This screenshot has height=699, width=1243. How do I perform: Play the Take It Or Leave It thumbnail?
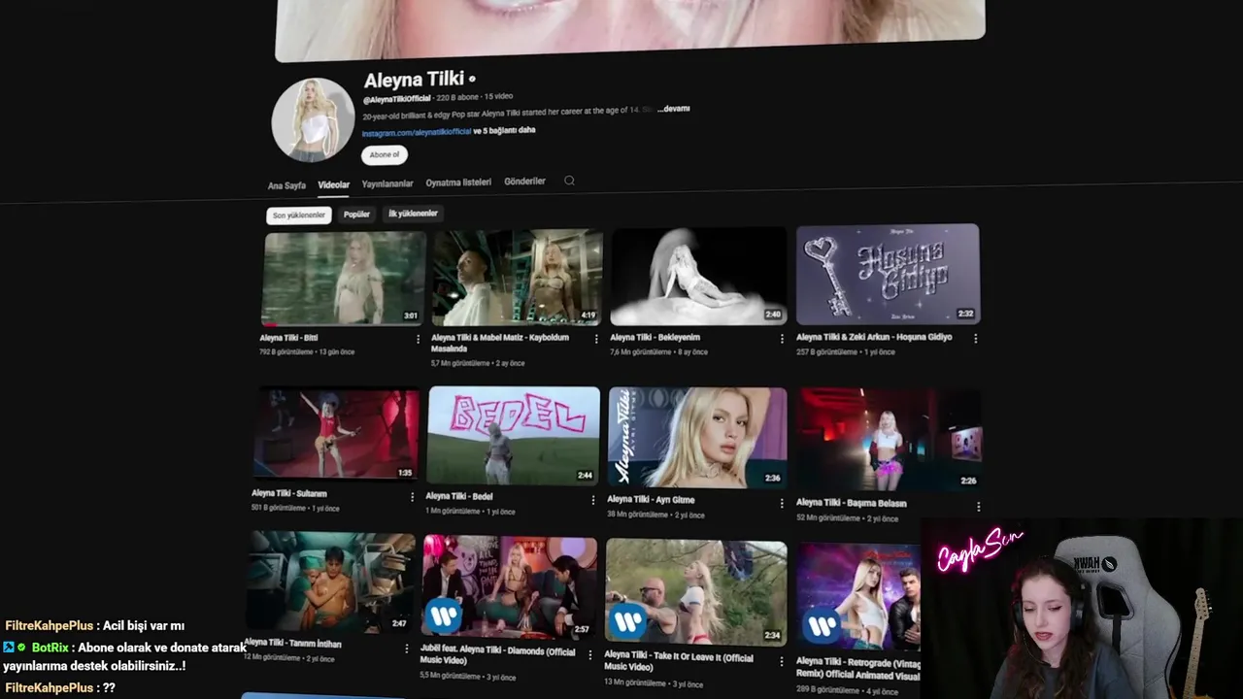pos(695,591)
